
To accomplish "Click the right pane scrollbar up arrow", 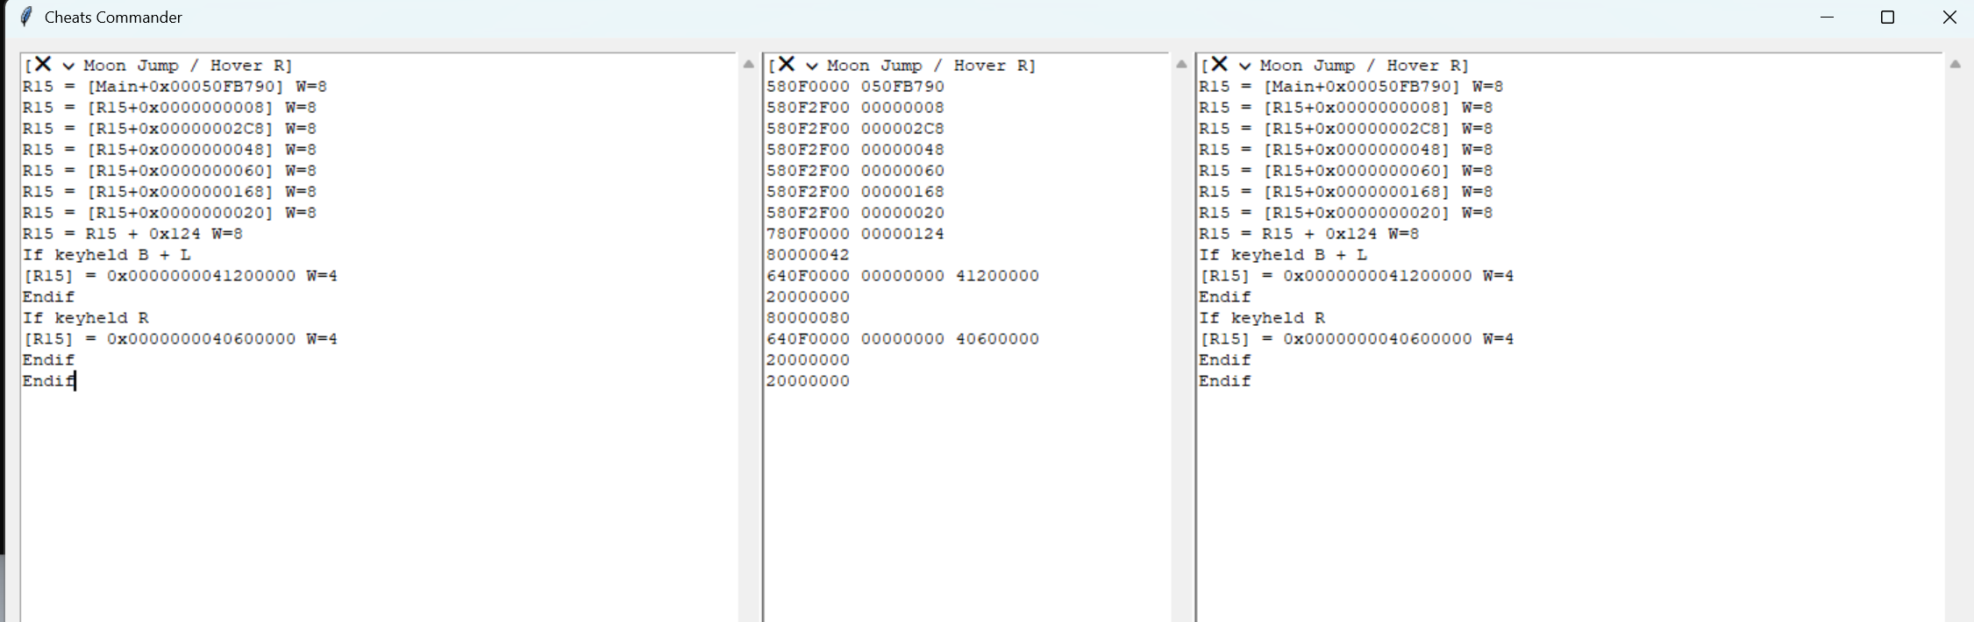I will [x=1955, y=64].
